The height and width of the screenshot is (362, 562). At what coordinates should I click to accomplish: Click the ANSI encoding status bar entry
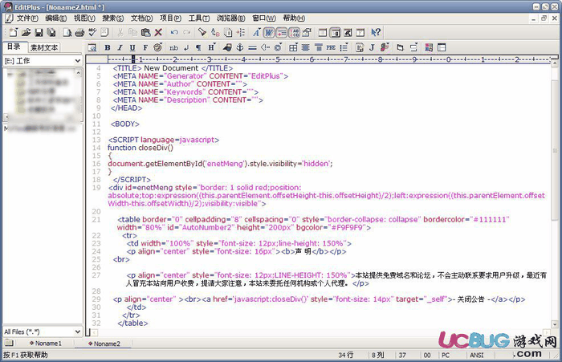coord(477,355)
